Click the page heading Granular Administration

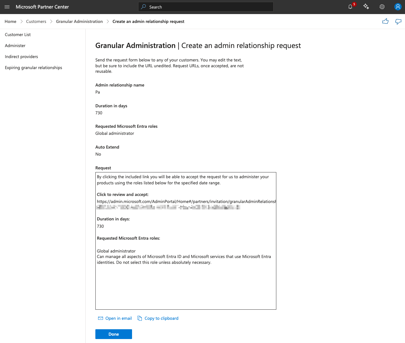pos(135,46)
